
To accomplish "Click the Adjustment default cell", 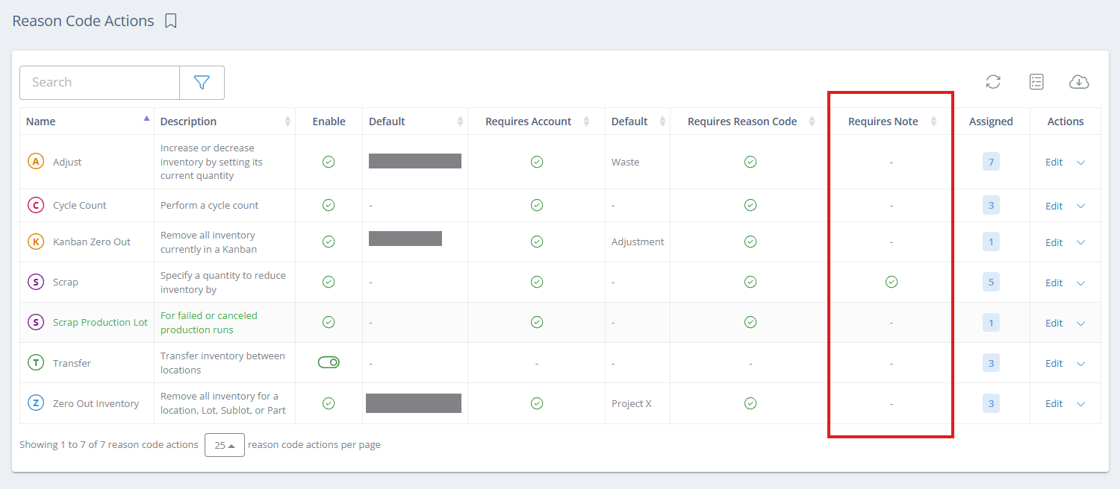I will coord(638,242).
